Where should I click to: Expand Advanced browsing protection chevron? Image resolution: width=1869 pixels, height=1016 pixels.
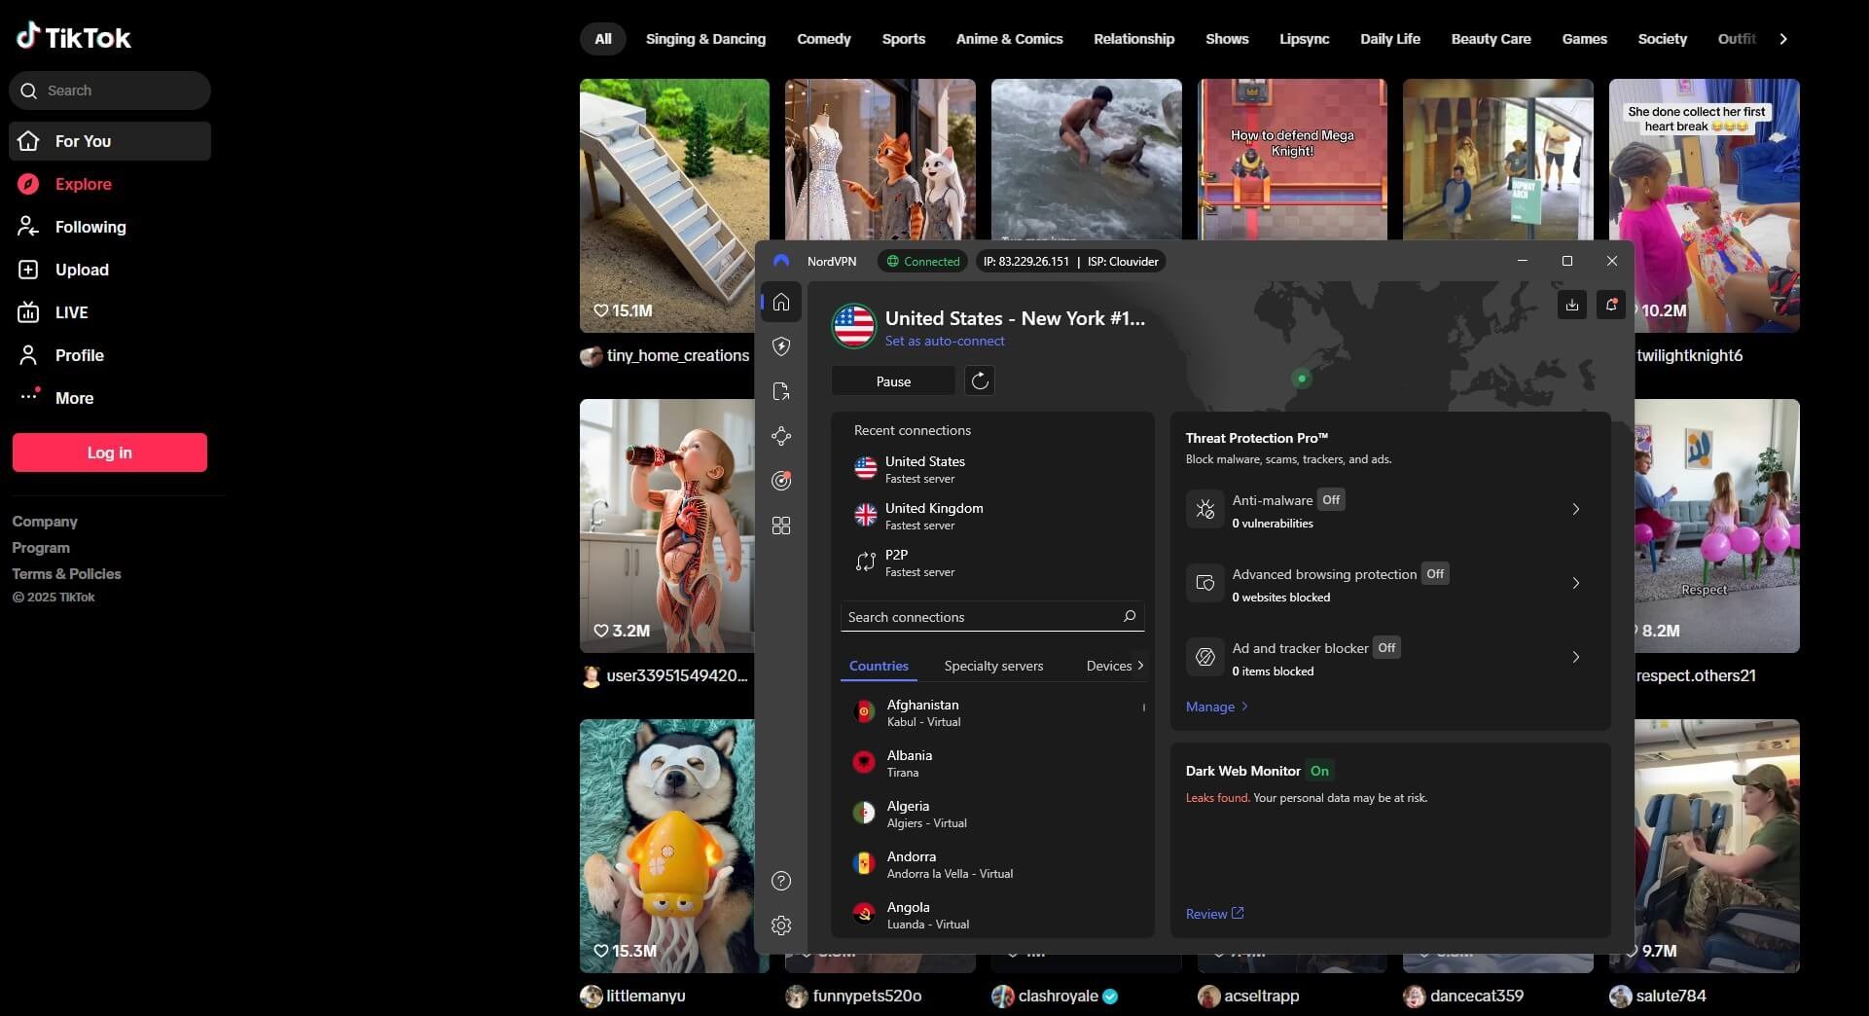pos(1576,583)
